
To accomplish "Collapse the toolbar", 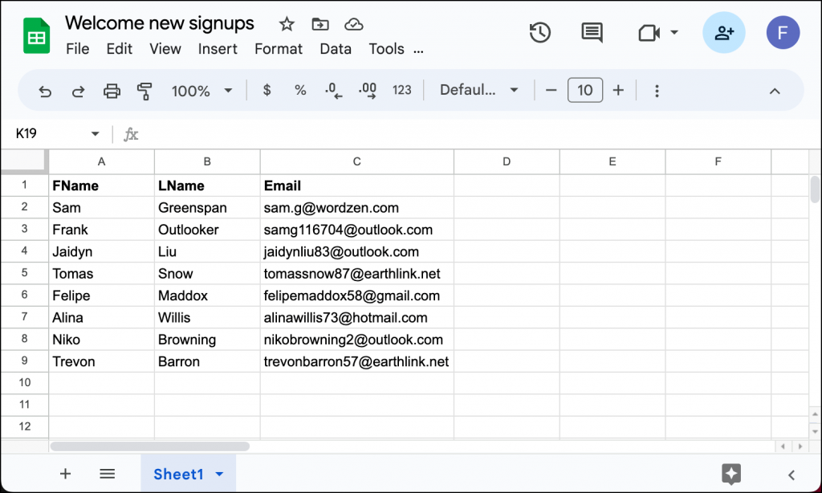I will coord(775,92).
